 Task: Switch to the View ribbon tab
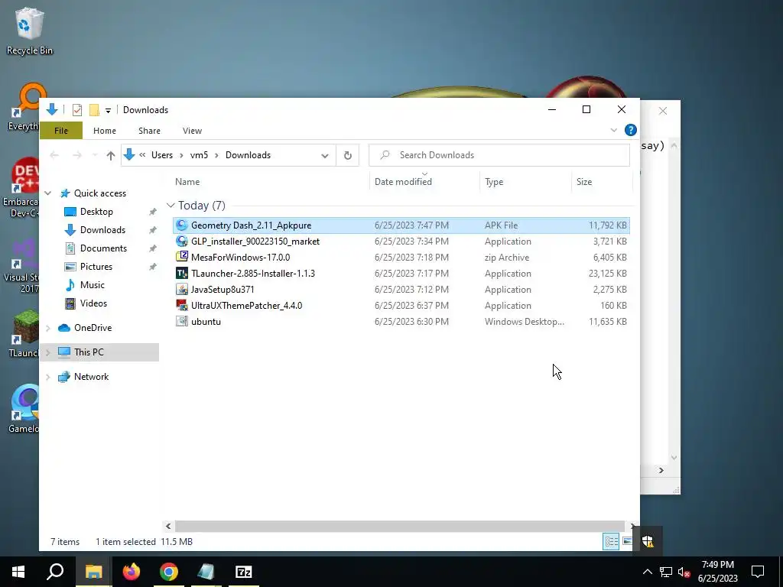192,131
